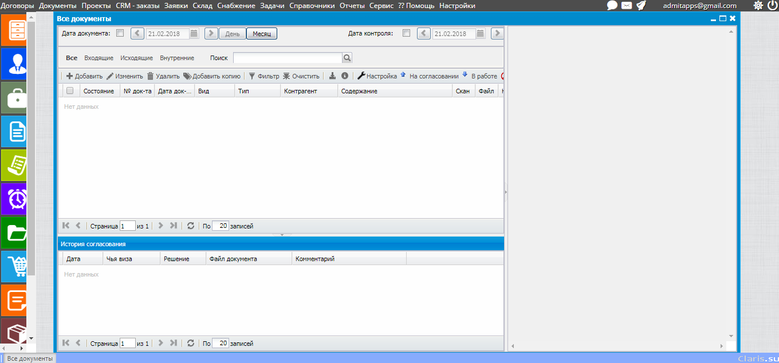Collapse the История согласования panel splitter
This screenshot has height=363, width=779.
[x=281, y=235]
